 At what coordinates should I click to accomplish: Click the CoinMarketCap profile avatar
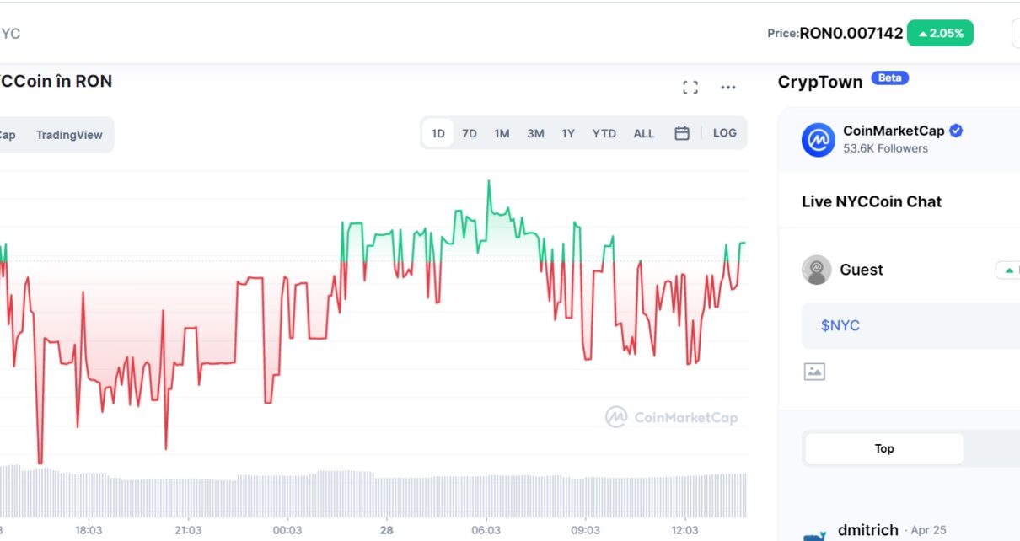coord(818,140)
